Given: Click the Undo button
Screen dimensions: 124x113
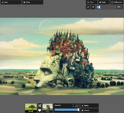Looking at the screenshot, I should [92, 2].
